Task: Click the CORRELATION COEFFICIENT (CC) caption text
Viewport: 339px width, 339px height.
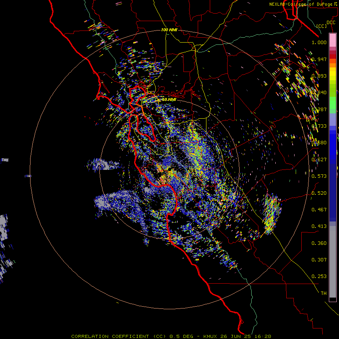Action: click(119, 336)
